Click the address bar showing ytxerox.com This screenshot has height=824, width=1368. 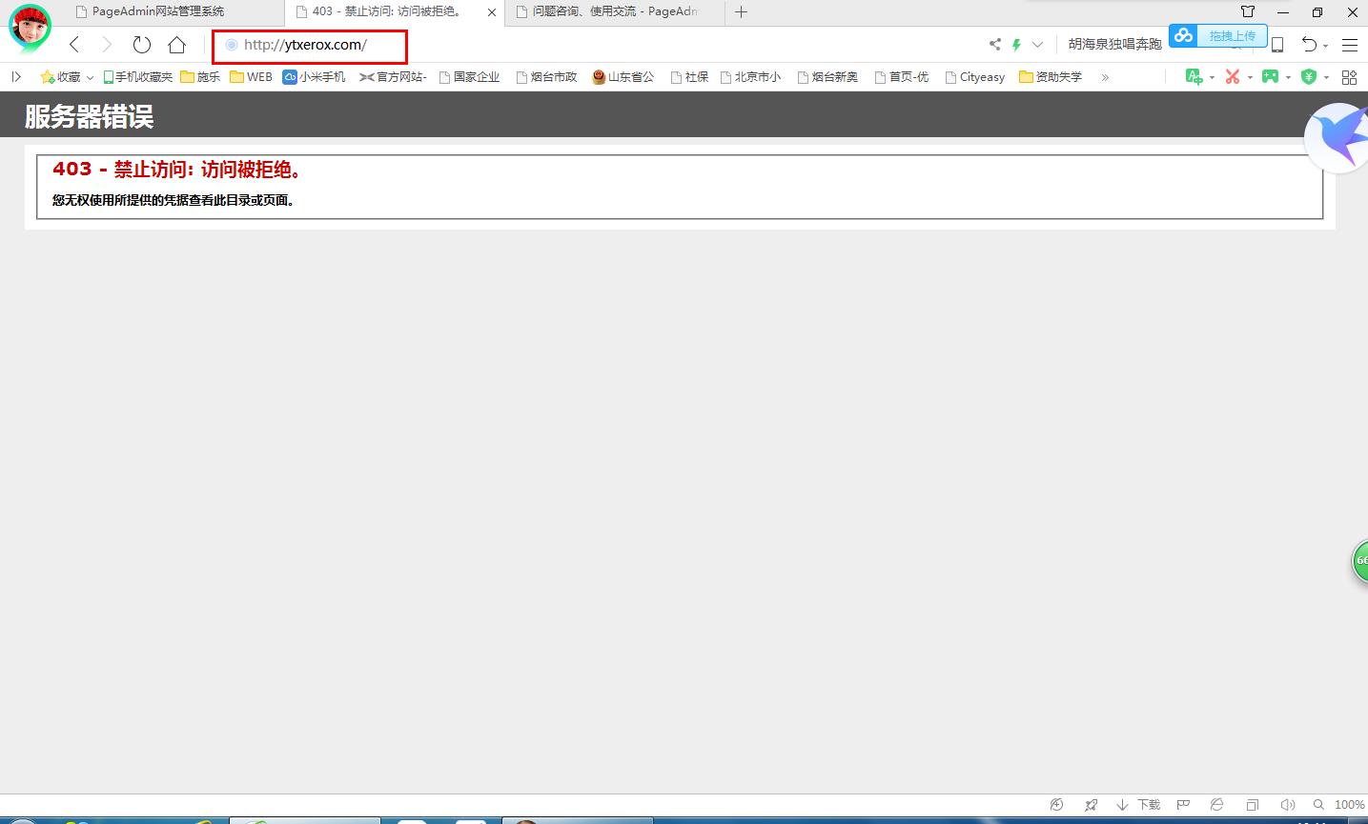tap(310, 46)
